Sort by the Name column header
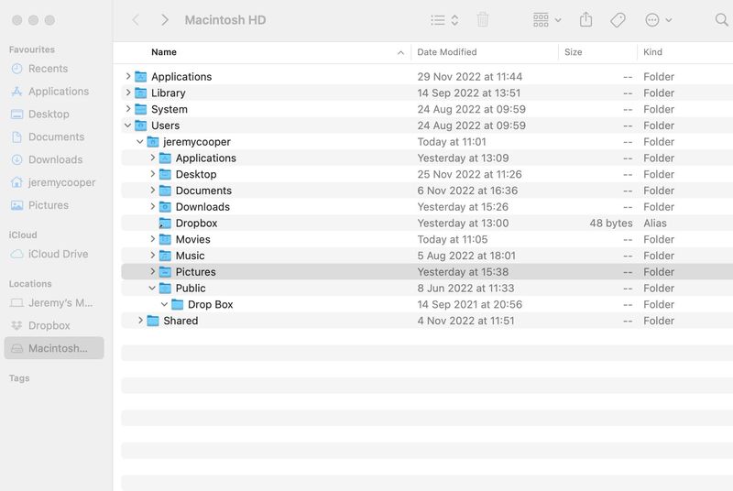The width and height of the screenshot is (733, 491). (164, 52)
